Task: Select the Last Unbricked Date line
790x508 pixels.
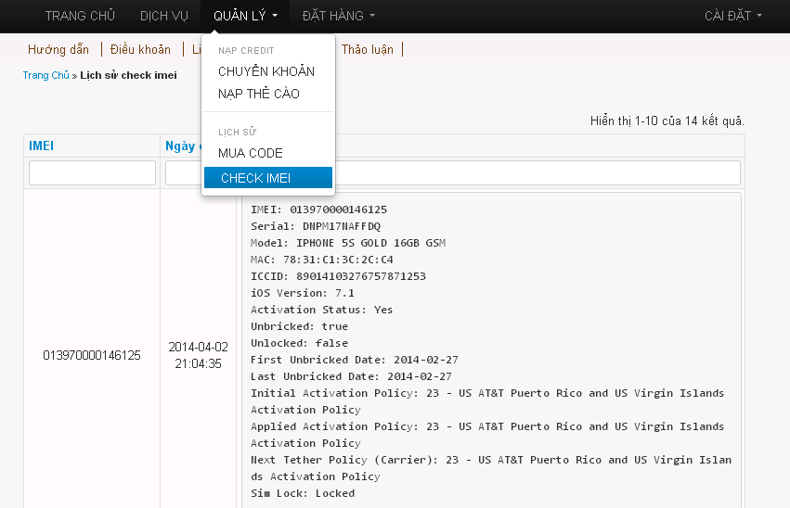Action: coord(351,376)
